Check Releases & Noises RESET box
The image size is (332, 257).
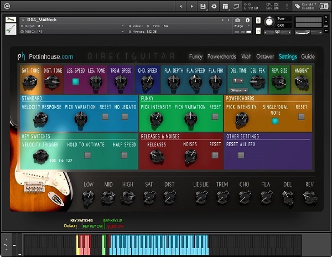215,155
